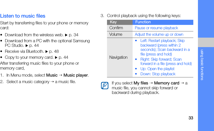Image resolution: width=214 pixels, height=131 pixels.
Task: Click the "Key" table column header
Action: coord(113,22)
